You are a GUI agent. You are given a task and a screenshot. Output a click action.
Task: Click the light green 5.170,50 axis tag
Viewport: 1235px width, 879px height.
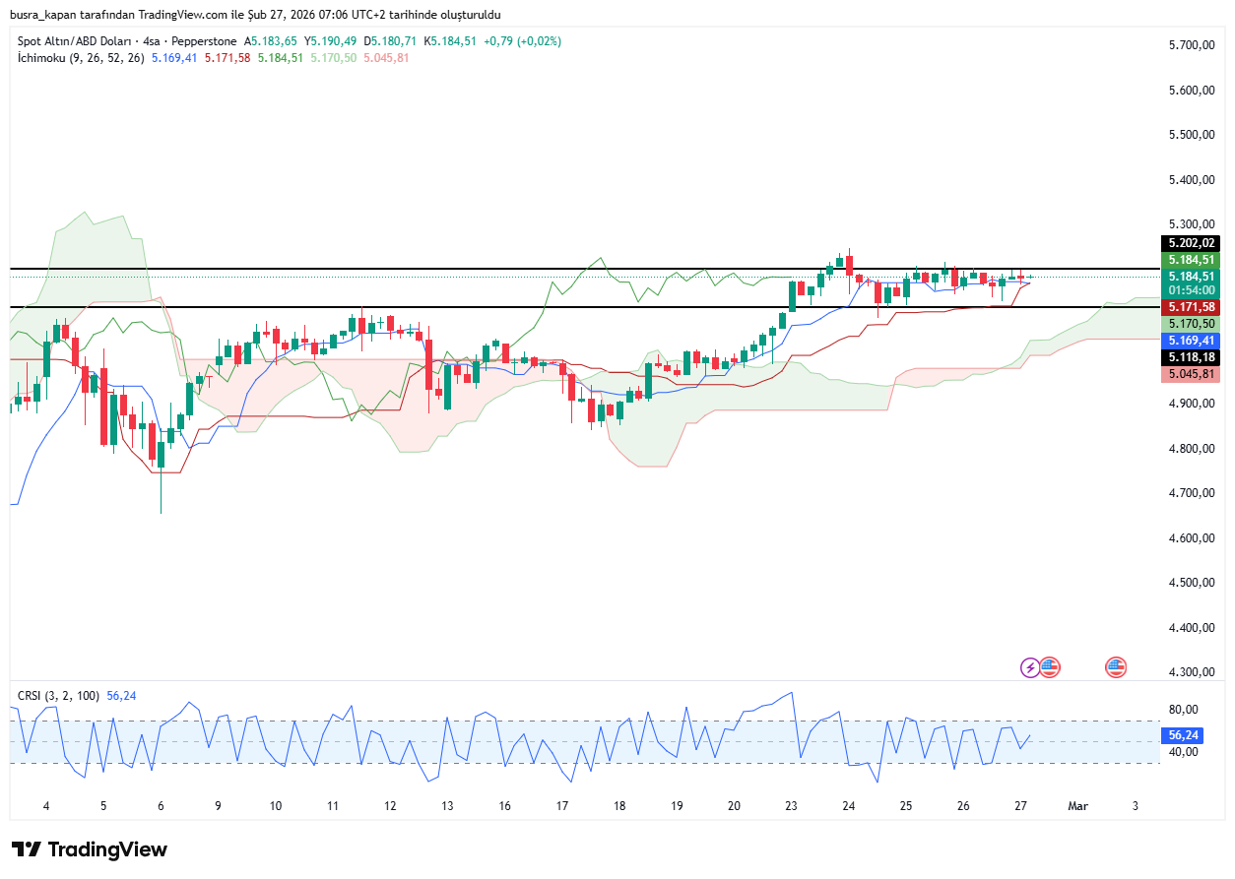[1191, 324]
